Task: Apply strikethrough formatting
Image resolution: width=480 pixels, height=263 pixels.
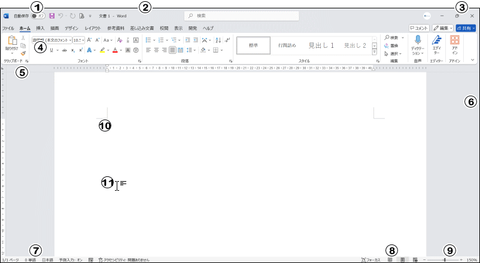Action: (x=64, y=50)
